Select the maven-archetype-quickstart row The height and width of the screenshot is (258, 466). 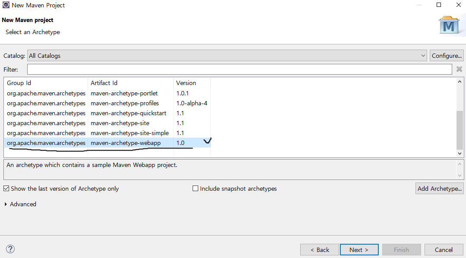click(x=107, y=113)
